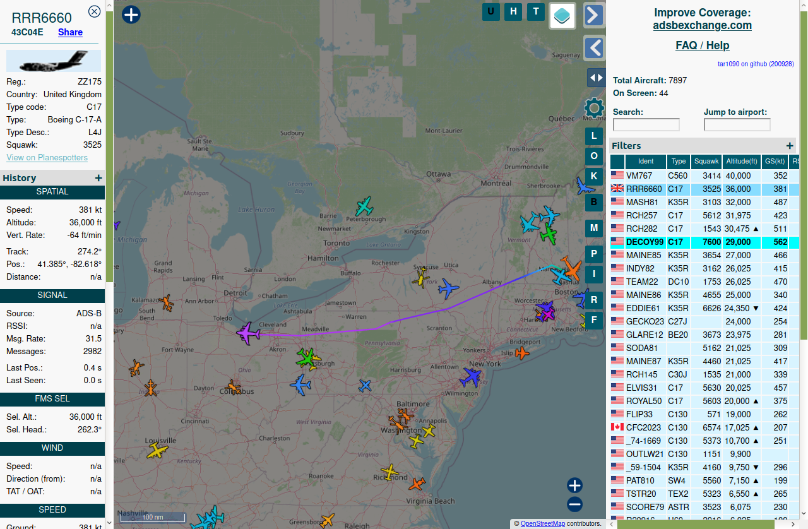Select the RRR6660 row in table
Viewport: 808px width, 529px height.
(x=704, y=189)
